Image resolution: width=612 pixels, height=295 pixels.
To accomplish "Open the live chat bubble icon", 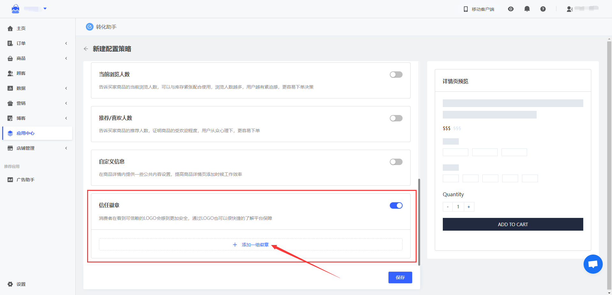I will coord(593,264).
